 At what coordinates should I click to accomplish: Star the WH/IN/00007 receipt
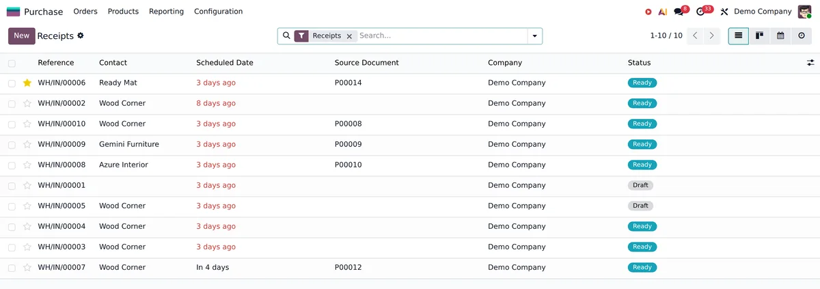[27, 267]
